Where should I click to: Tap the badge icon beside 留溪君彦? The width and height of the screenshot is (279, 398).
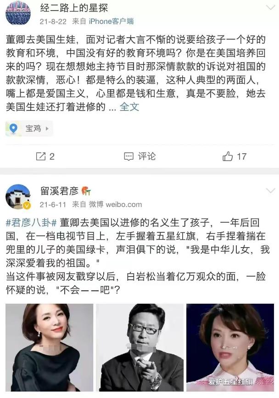click(86, 191)
